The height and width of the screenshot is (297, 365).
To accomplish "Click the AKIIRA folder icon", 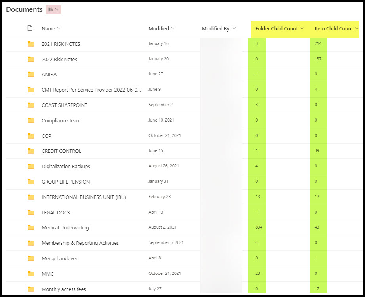I will [31, 75].
